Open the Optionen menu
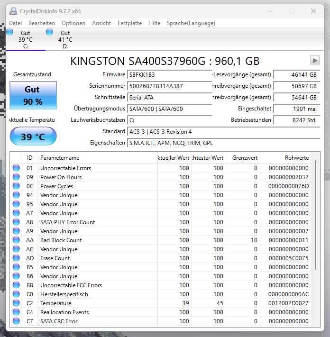This screenshot has height=337, width=330. [73, 23]
